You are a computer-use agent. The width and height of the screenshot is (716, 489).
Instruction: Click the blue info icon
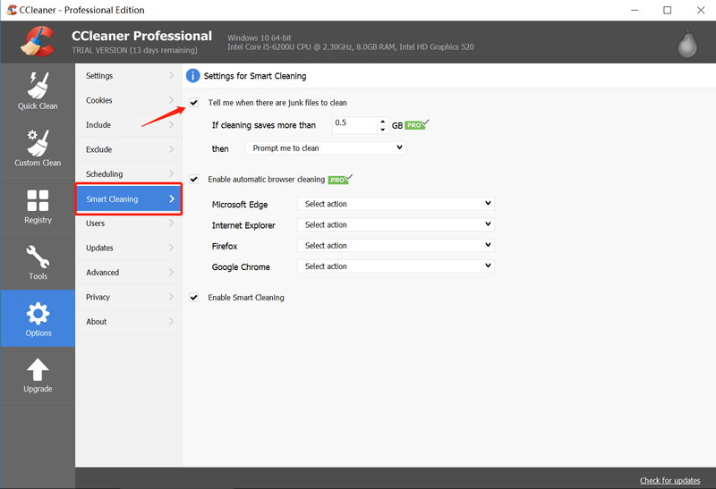pyautogui.click(x=192, y=76)
